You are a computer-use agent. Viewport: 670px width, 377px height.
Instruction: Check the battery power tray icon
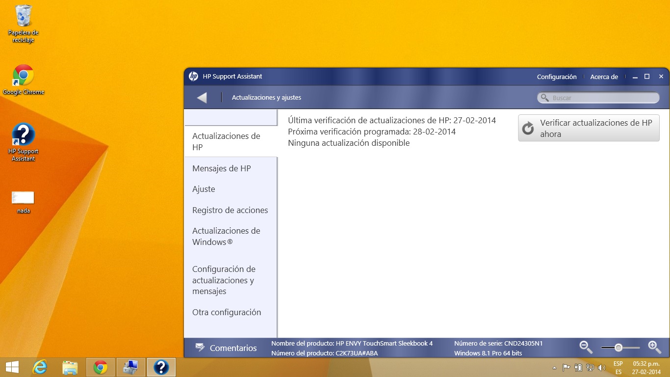tap(578, 367)
